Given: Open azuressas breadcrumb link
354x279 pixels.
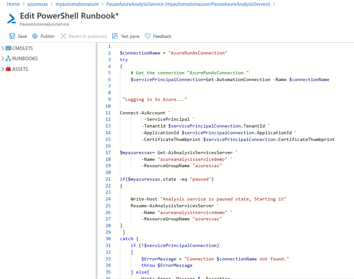Looking at the screenshot, I should coord(37,4).
